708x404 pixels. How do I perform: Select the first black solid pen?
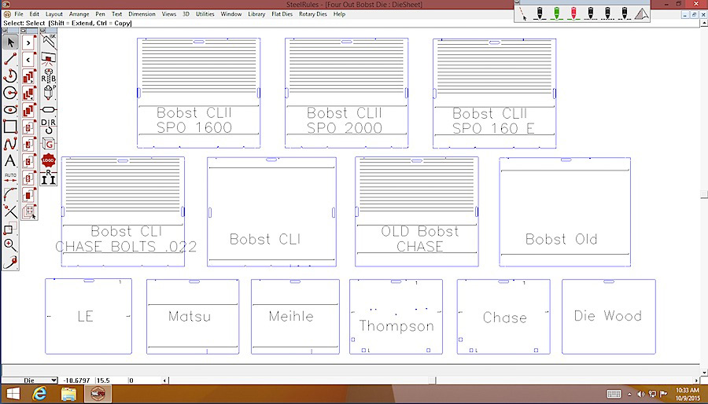[539, 13]
